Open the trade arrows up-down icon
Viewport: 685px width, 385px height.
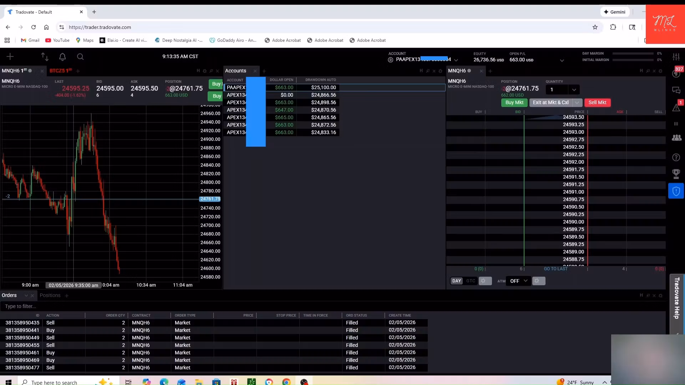45,56
